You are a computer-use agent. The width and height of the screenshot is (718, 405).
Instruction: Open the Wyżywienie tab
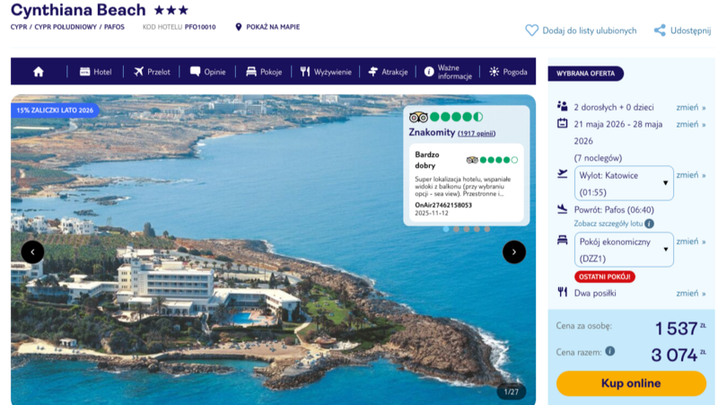(x=326, y=72)
